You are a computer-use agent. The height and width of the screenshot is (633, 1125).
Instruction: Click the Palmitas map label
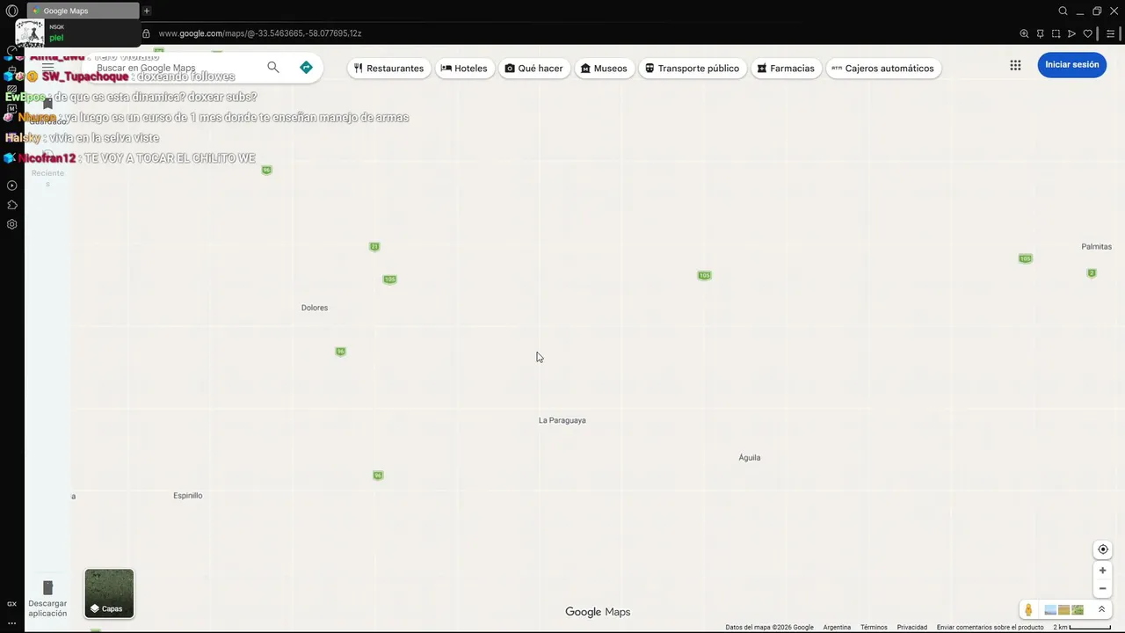click(1096, 247)
